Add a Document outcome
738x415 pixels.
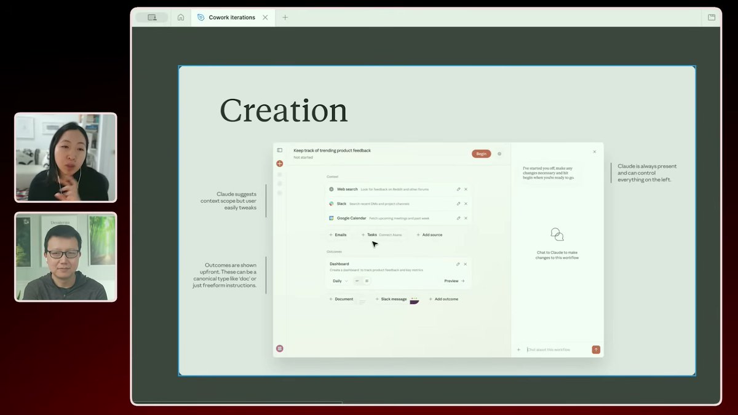point(341,299)
